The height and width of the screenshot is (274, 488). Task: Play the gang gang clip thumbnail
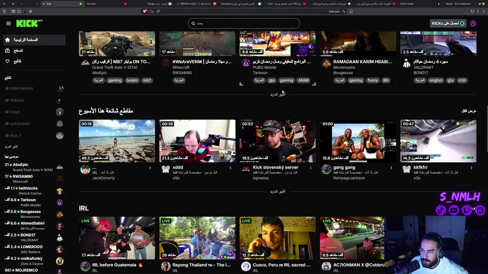click(358, 141)
